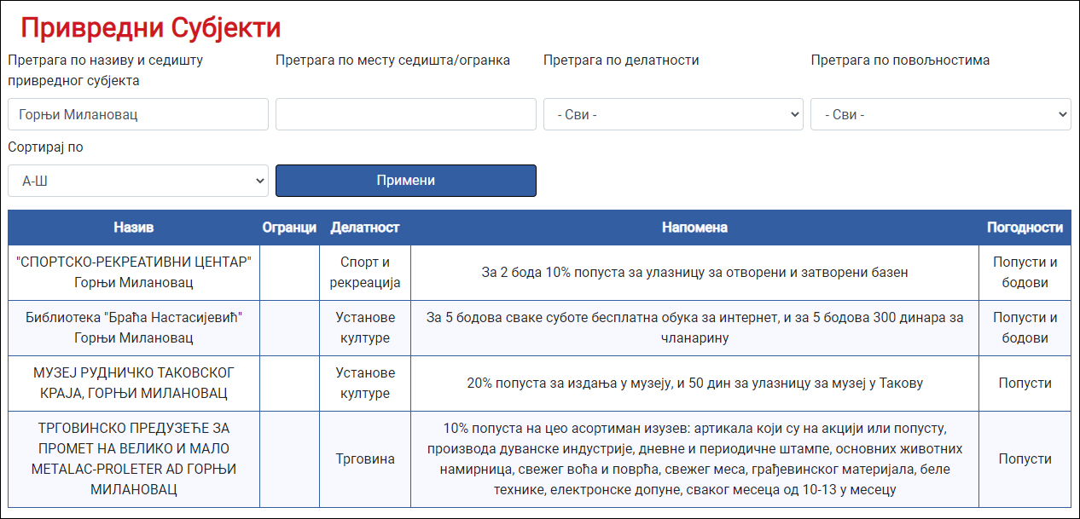Focus the empty seat/branch location search field
Image resolution: width=1080 pixels, height=519 pixels.
point(406,114)
